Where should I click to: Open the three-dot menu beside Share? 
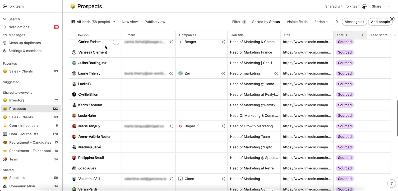coord(389,6)
